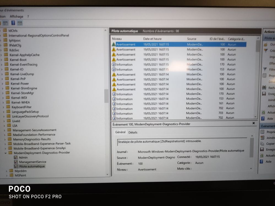Expand the Mobile-Broadband-Experience-SmsApi folder
The image size is (275, 206).
5,148
